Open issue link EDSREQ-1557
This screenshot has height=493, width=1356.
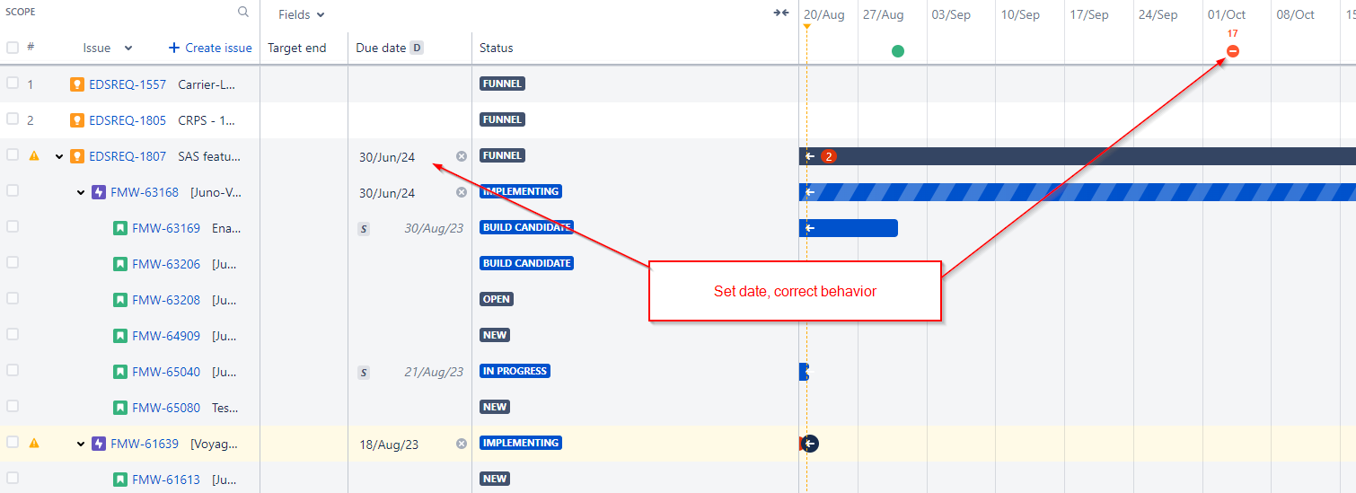tap(128, 84)
